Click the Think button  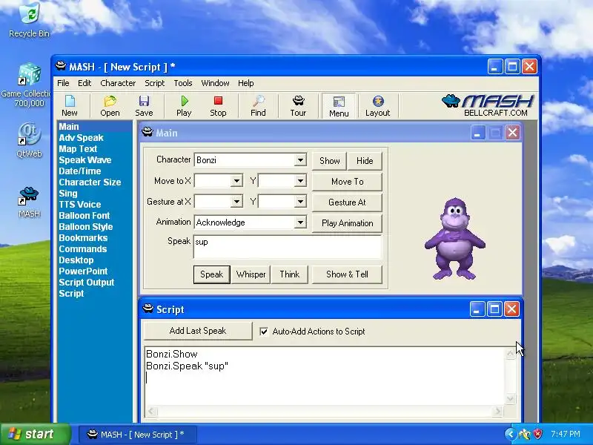289,274
